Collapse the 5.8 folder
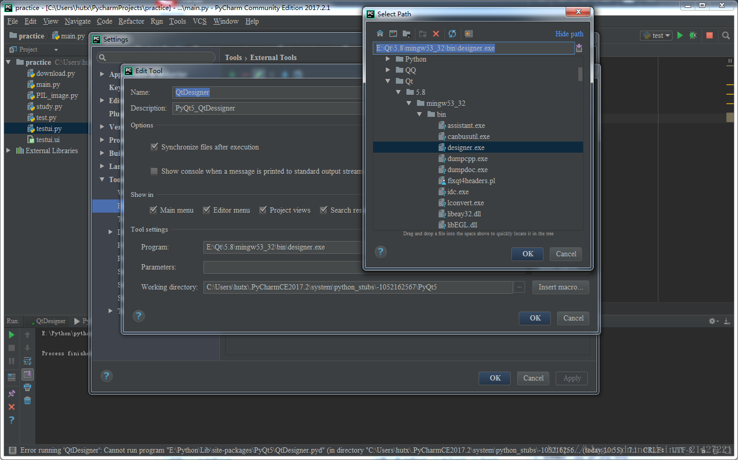The image size is (738, 460). coord(399,92)
